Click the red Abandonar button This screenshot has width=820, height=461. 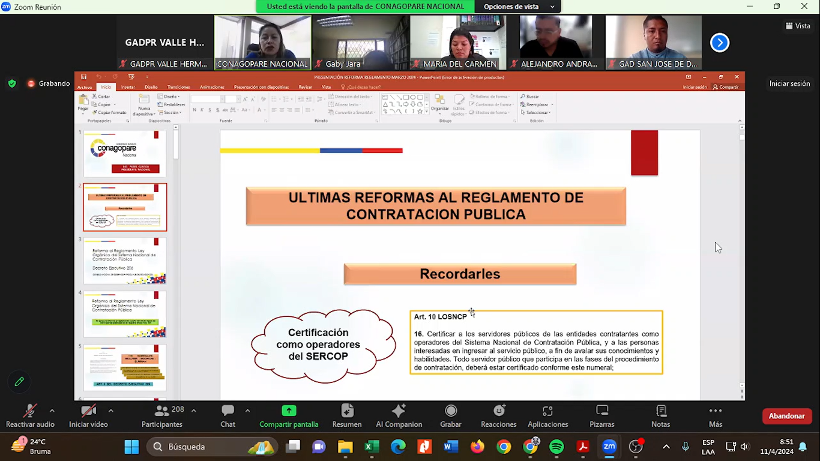pyautogui.click(x=786, y=416)
